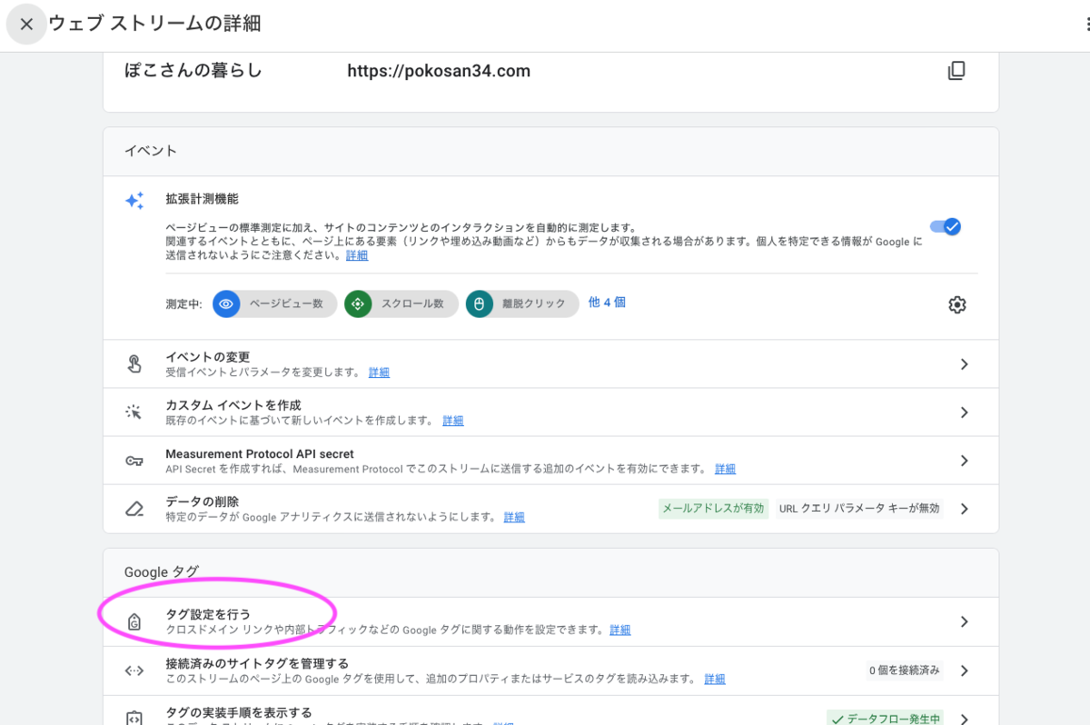The width and height of the screenshot is (1090, 725).
Task: Click the cursor icon for カスタム イベントを作成
Action: pyautogui.click(x=134, y=412)
